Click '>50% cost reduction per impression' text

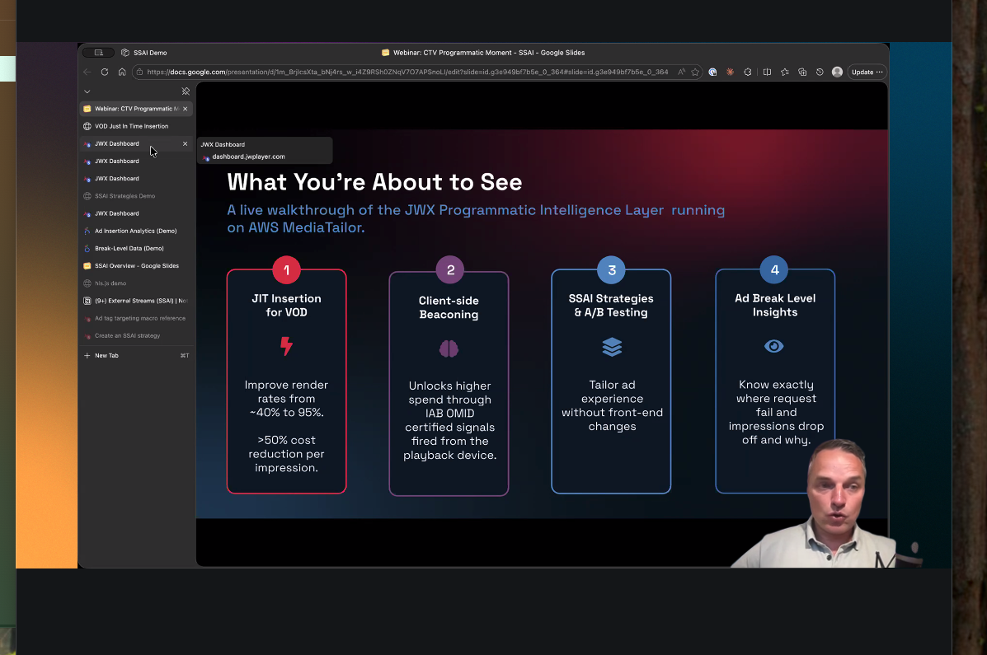point(286,454)
